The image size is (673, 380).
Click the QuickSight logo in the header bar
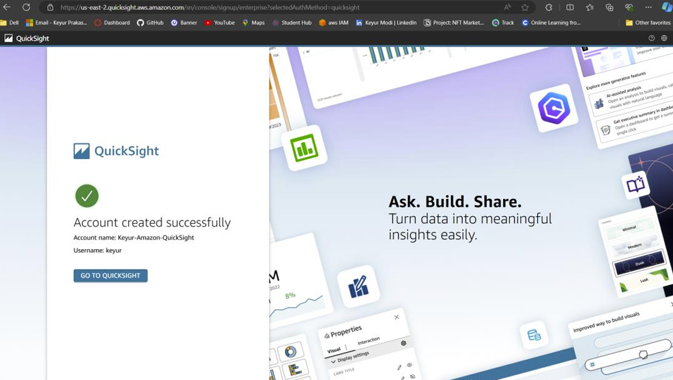(27, 38)
